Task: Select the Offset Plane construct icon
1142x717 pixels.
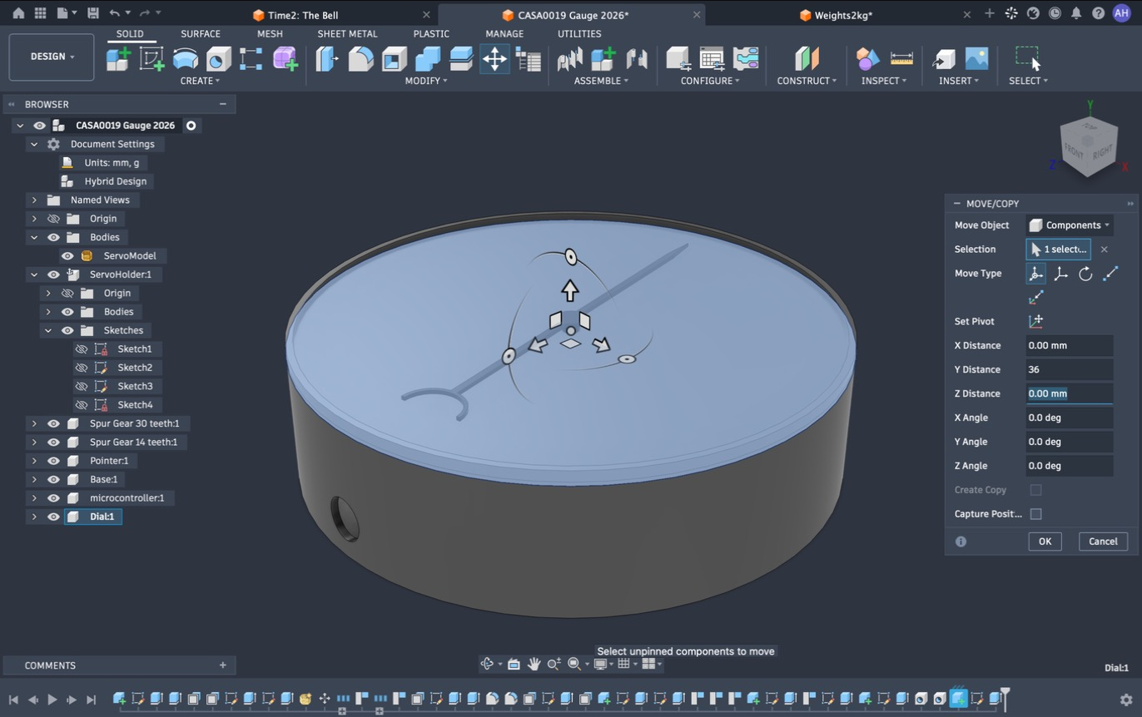Action: (x=807, y=58)
